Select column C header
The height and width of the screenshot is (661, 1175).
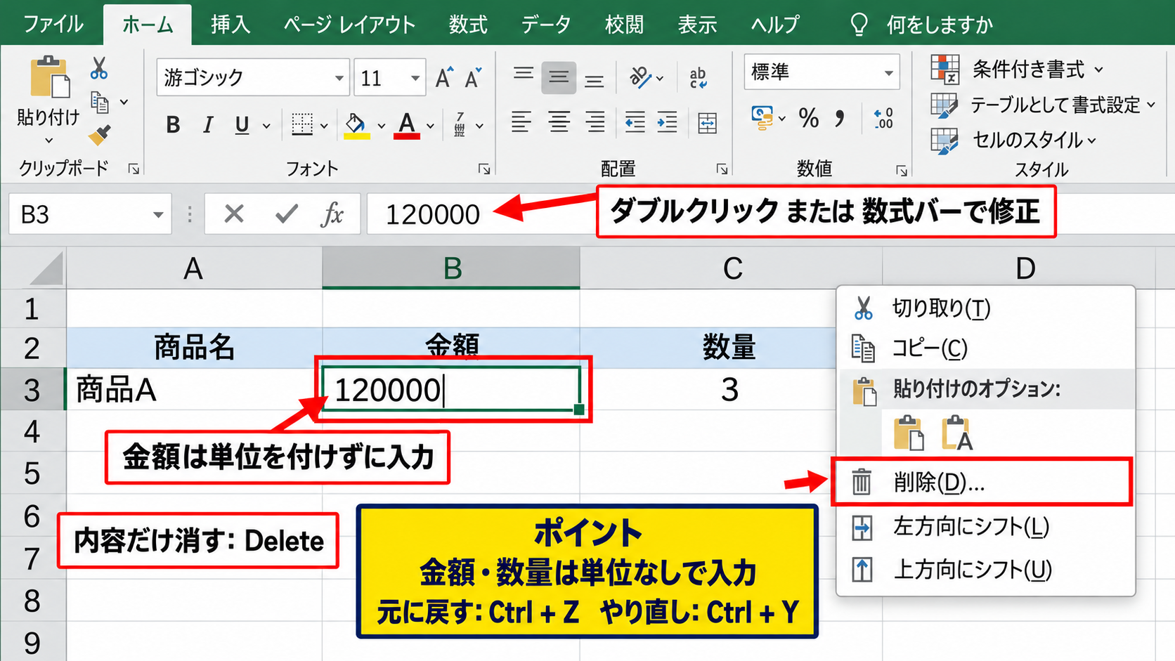[x=732, y=268]
